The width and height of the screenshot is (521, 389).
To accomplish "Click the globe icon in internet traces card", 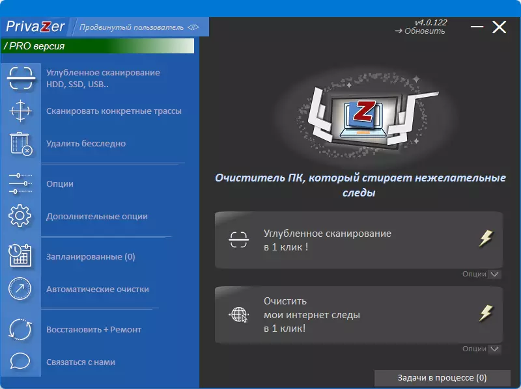I will click(238, 315).
